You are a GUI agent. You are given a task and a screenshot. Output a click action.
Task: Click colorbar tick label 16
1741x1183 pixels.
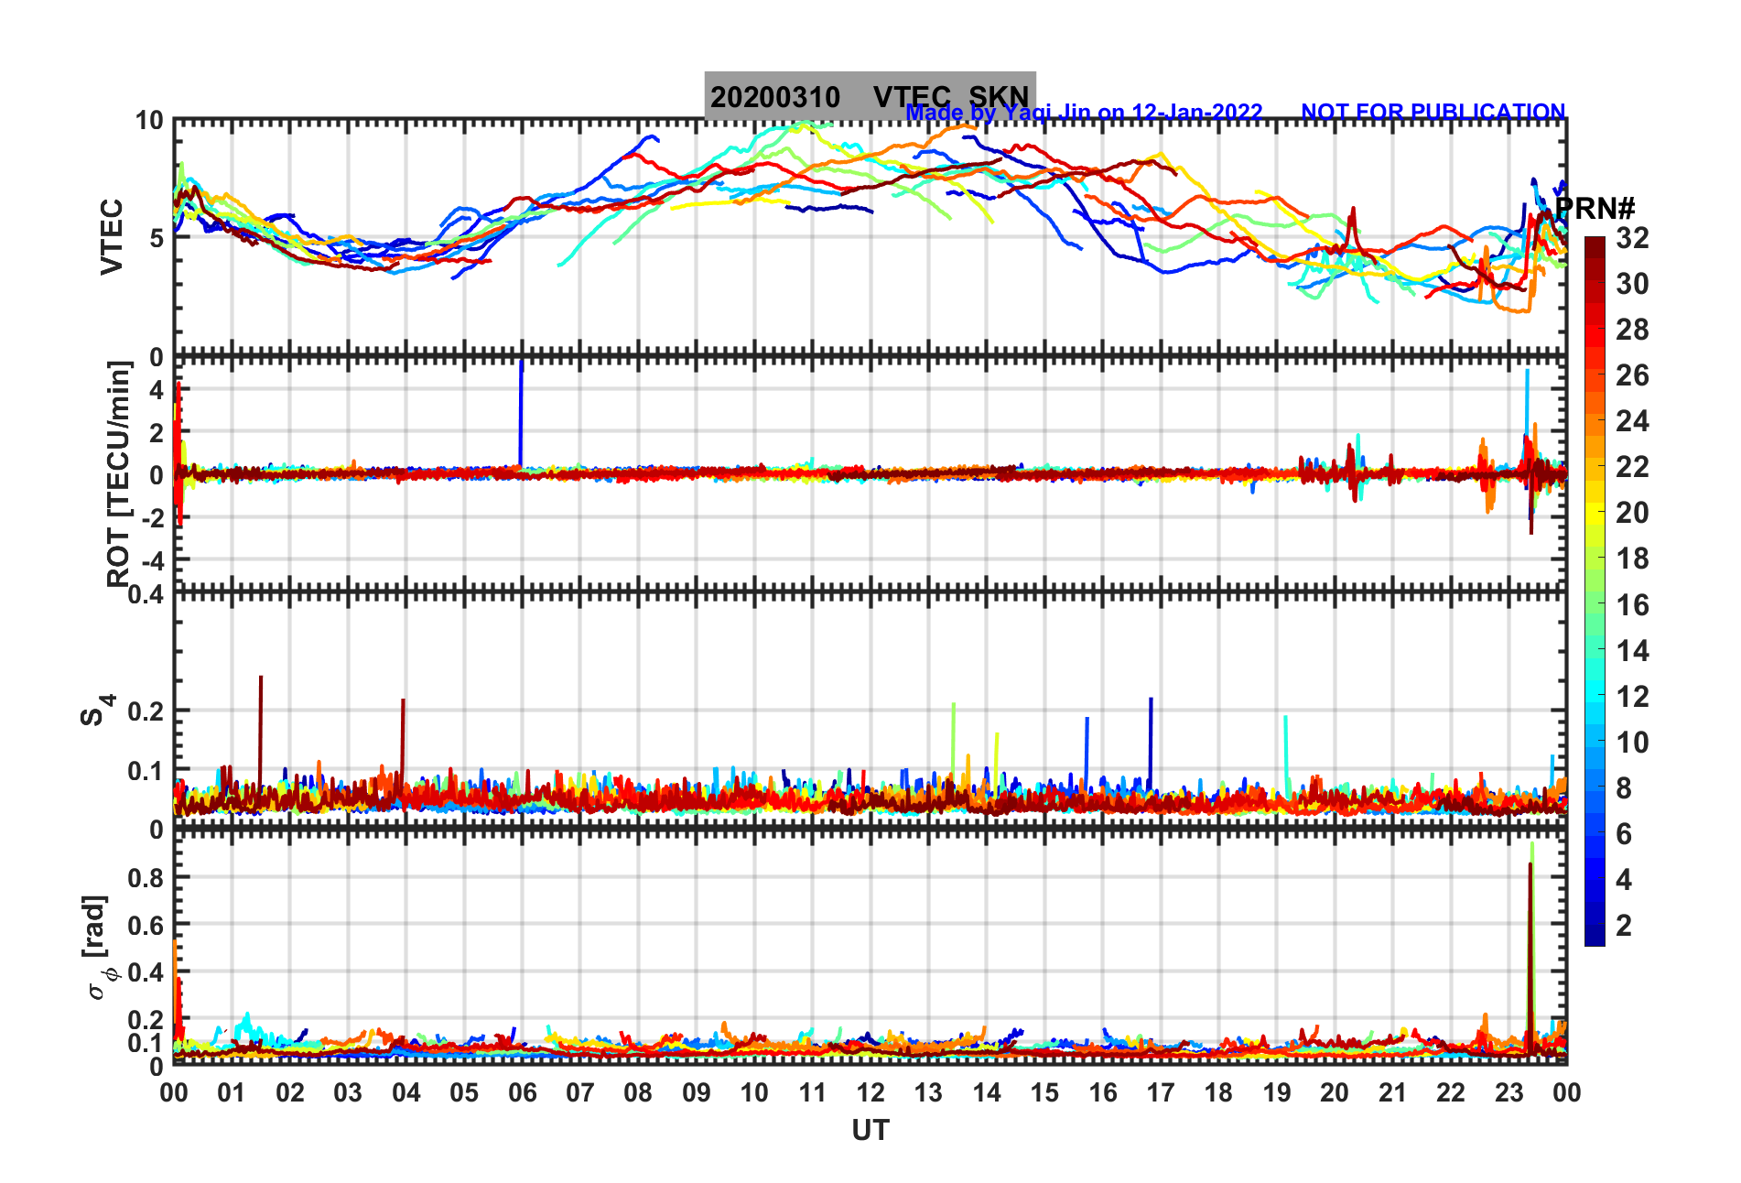(1632, 605)
